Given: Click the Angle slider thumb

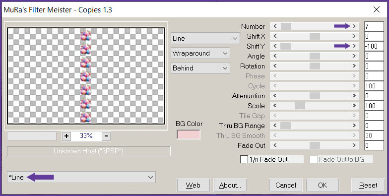Looking at the screenshot, I should point(315,56).
